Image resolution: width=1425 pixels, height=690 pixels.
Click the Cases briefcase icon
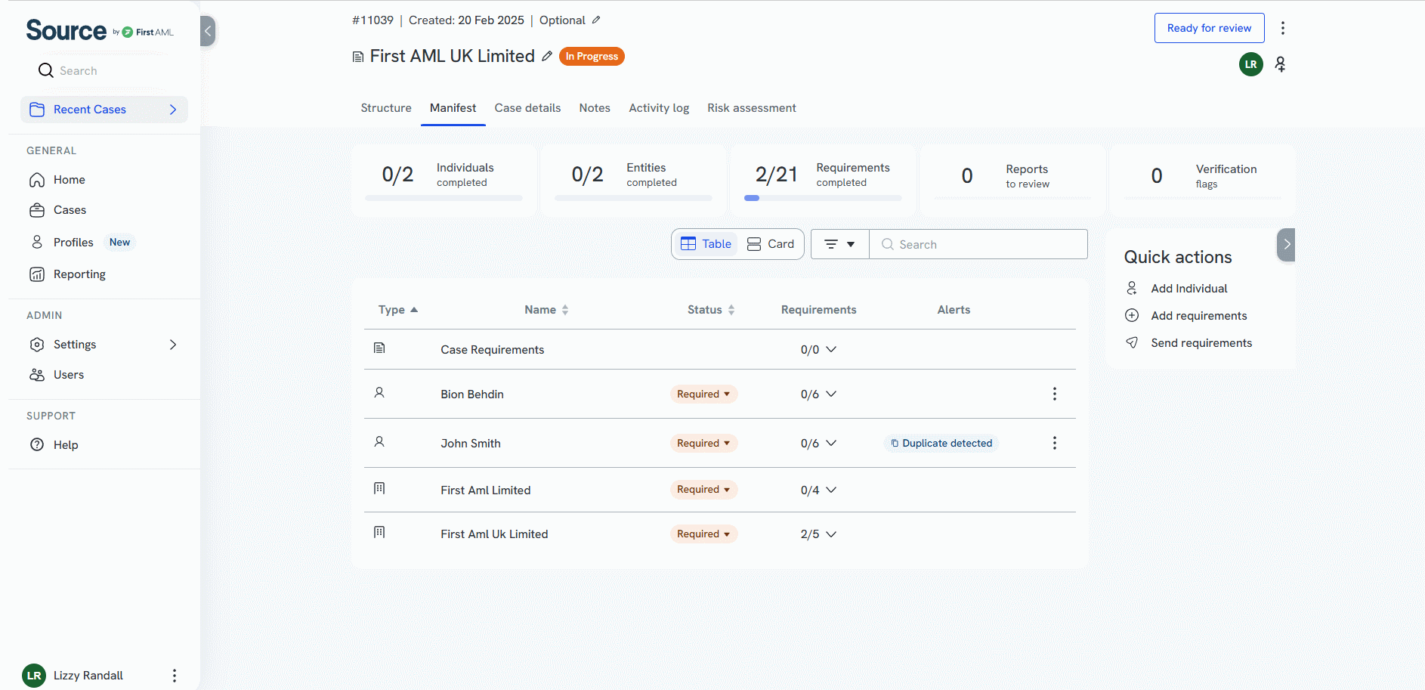pos(37,210)
